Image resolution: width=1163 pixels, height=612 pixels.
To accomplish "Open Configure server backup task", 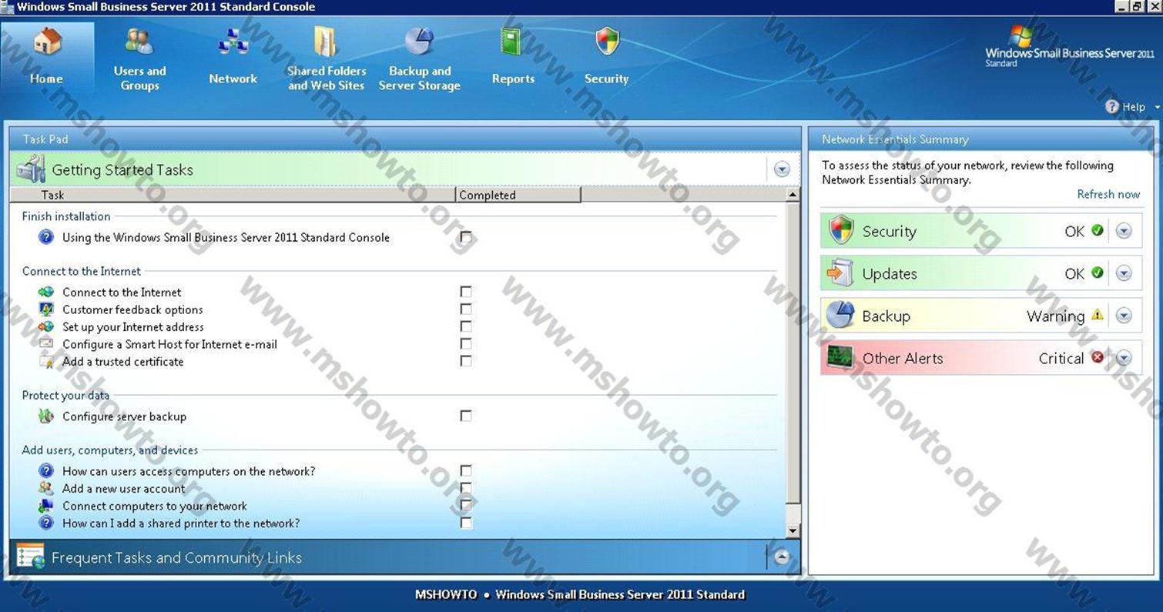I will click(x=124, y=416).
